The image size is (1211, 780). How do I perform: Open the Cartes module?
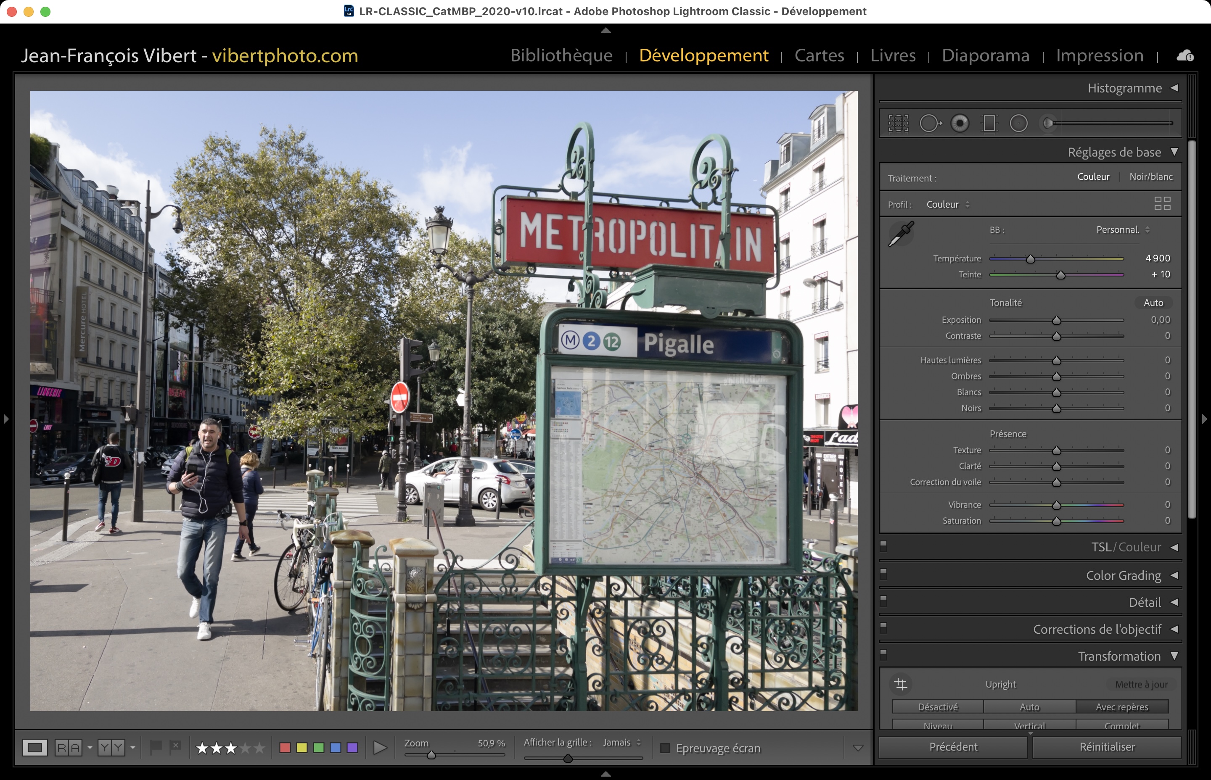coord(819,55)
